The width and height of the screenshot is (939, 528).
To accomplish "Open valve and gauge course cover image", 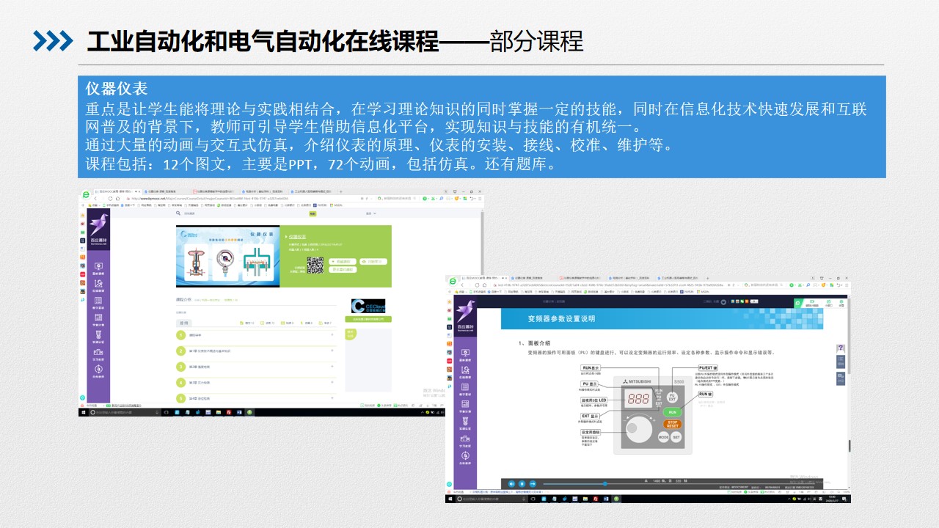I will 227,256.
